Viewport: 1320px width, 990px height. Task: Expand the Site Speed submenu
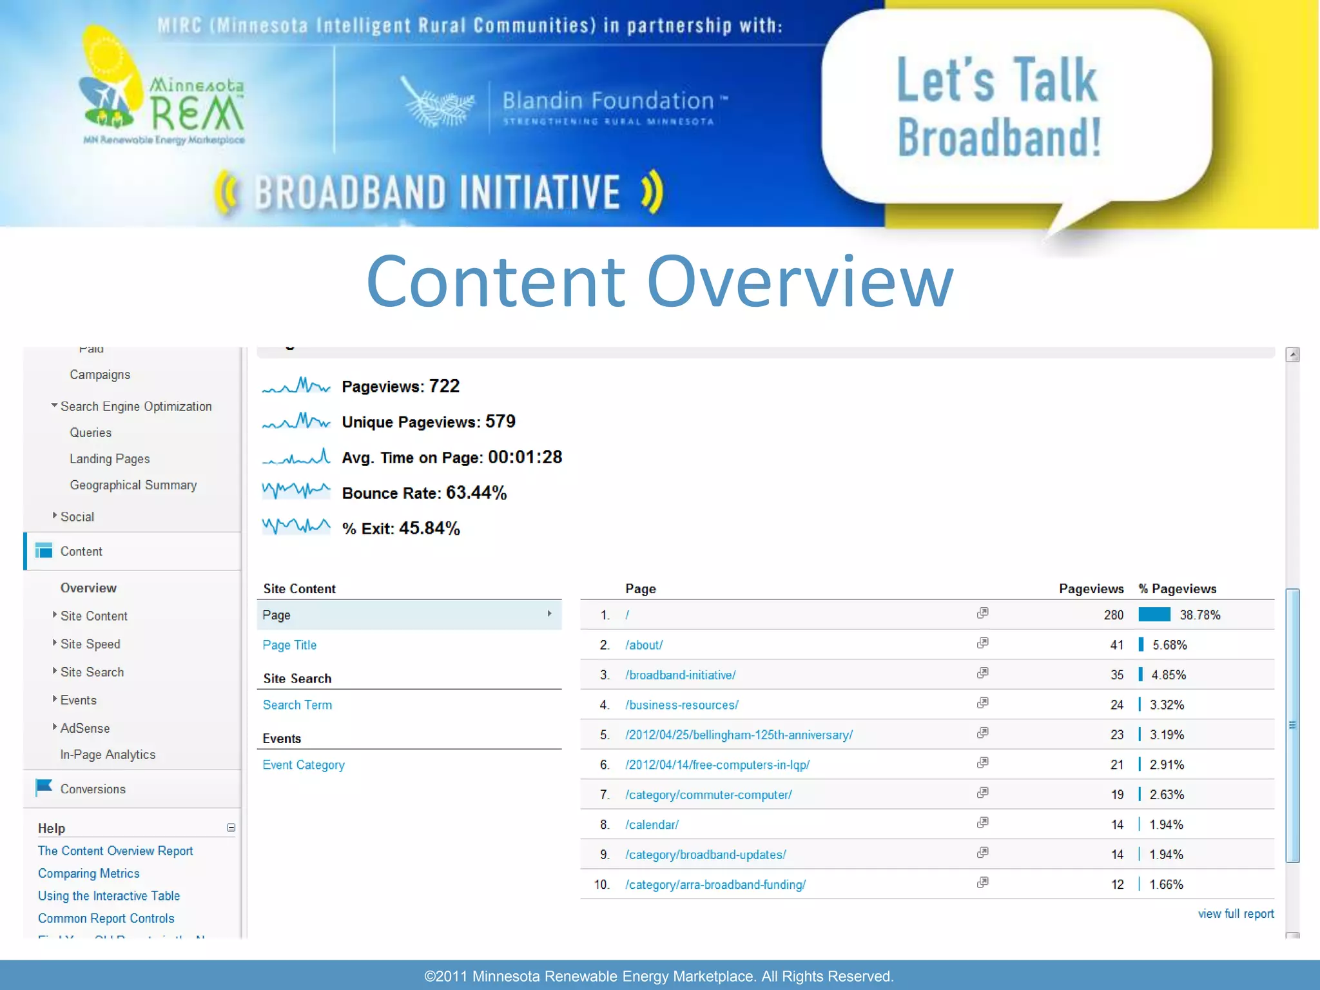coord(54,643)
